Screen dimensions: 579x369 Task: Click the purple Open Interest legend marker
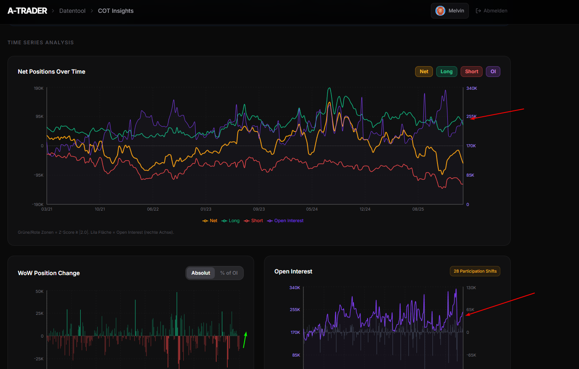[269, 220]
